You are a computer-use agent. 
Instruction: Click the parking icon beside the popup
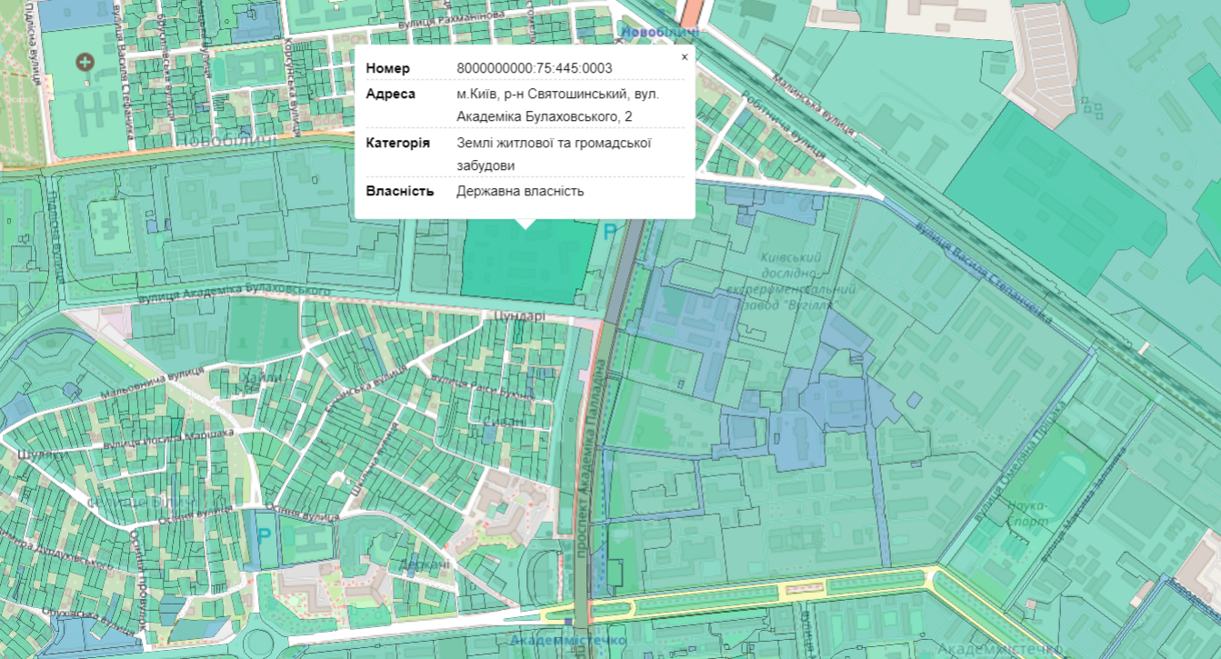click(x=610, y=232)
